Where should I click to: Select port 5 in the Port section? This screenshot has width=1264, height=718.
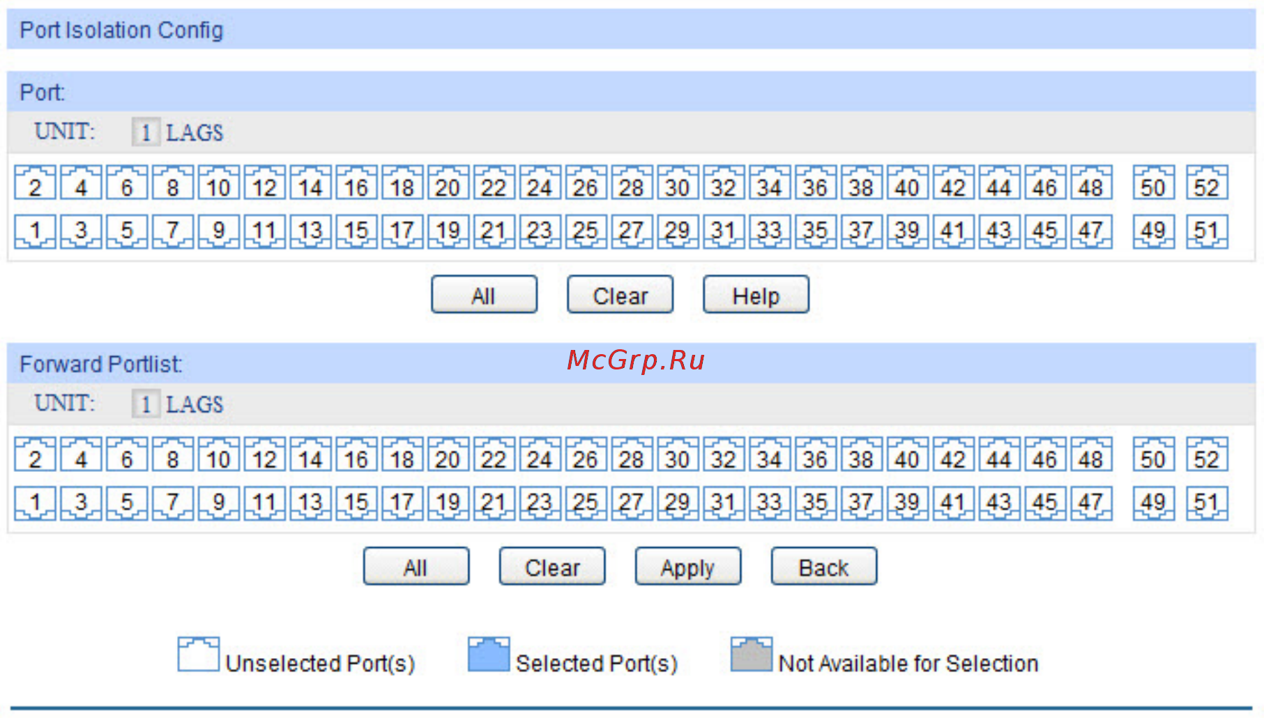pyautogui.click(x=127, y=231)
